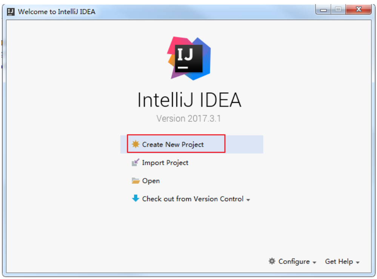
Task: Expand the Version Control dropdown arrow
Action: click(x=248, y=200)
